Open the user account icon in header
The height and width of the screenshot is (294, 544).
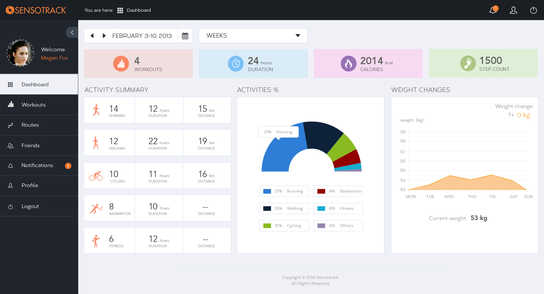[513, 10]
